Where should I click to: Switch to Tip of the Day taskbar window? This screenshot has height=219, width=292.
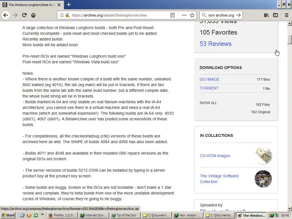click(125, 215)
